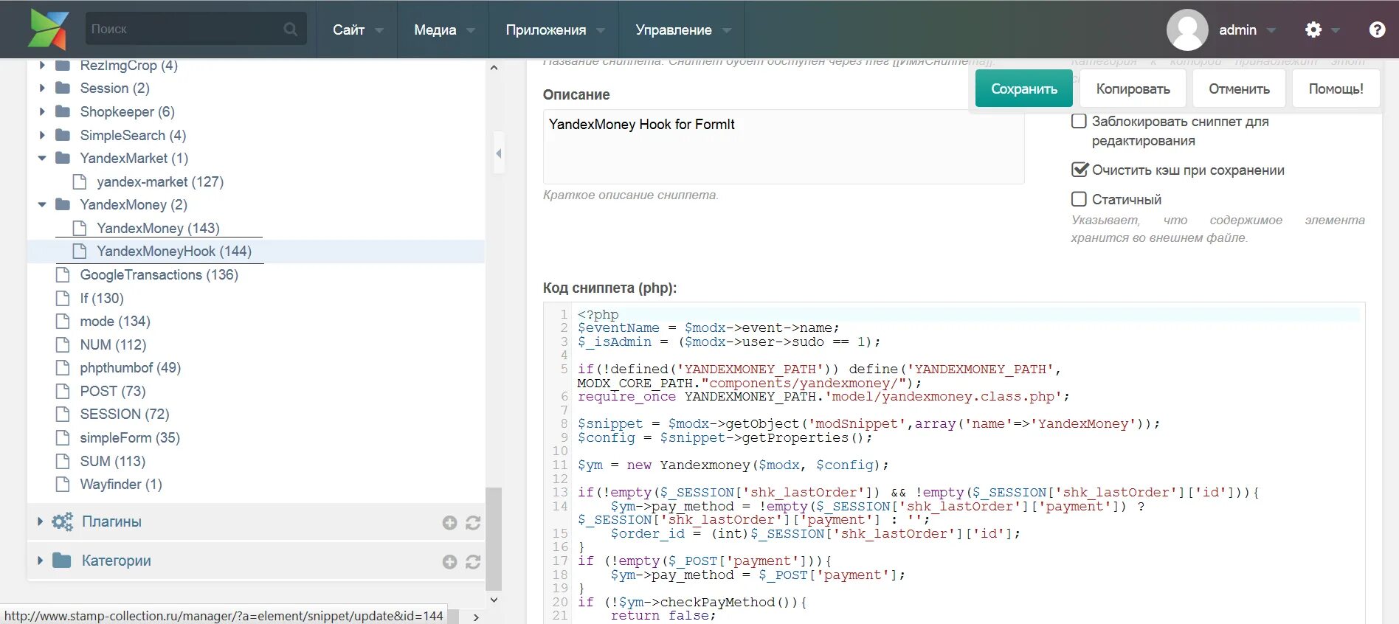Open the Управление menu
The width and height of the screenshot is (1399, 624).
pos(683,30)
